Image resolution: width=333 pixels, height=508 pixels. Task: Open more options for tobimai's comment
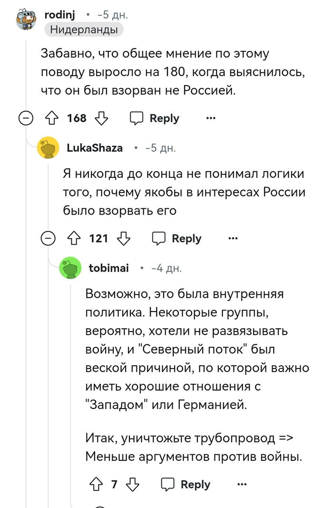coord(242,484)
